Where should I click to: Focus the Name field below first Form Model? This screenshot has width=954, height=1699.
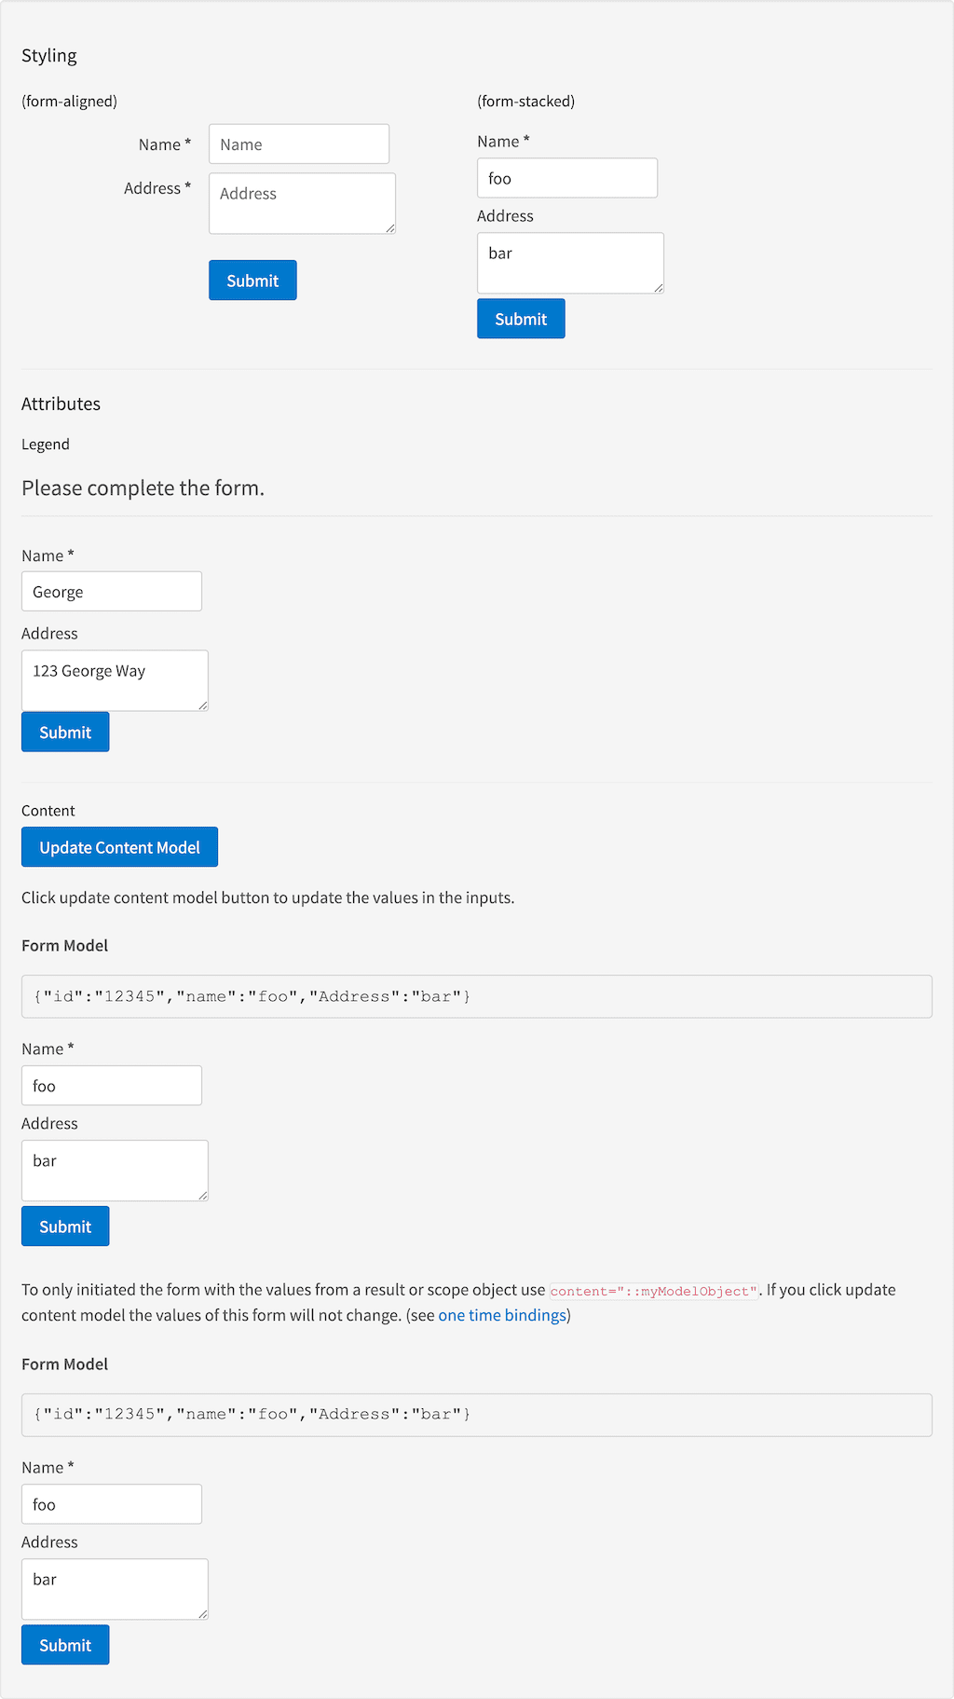112,1086
